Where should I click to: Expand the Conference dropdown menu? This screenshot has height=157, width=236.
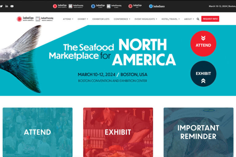122,19
